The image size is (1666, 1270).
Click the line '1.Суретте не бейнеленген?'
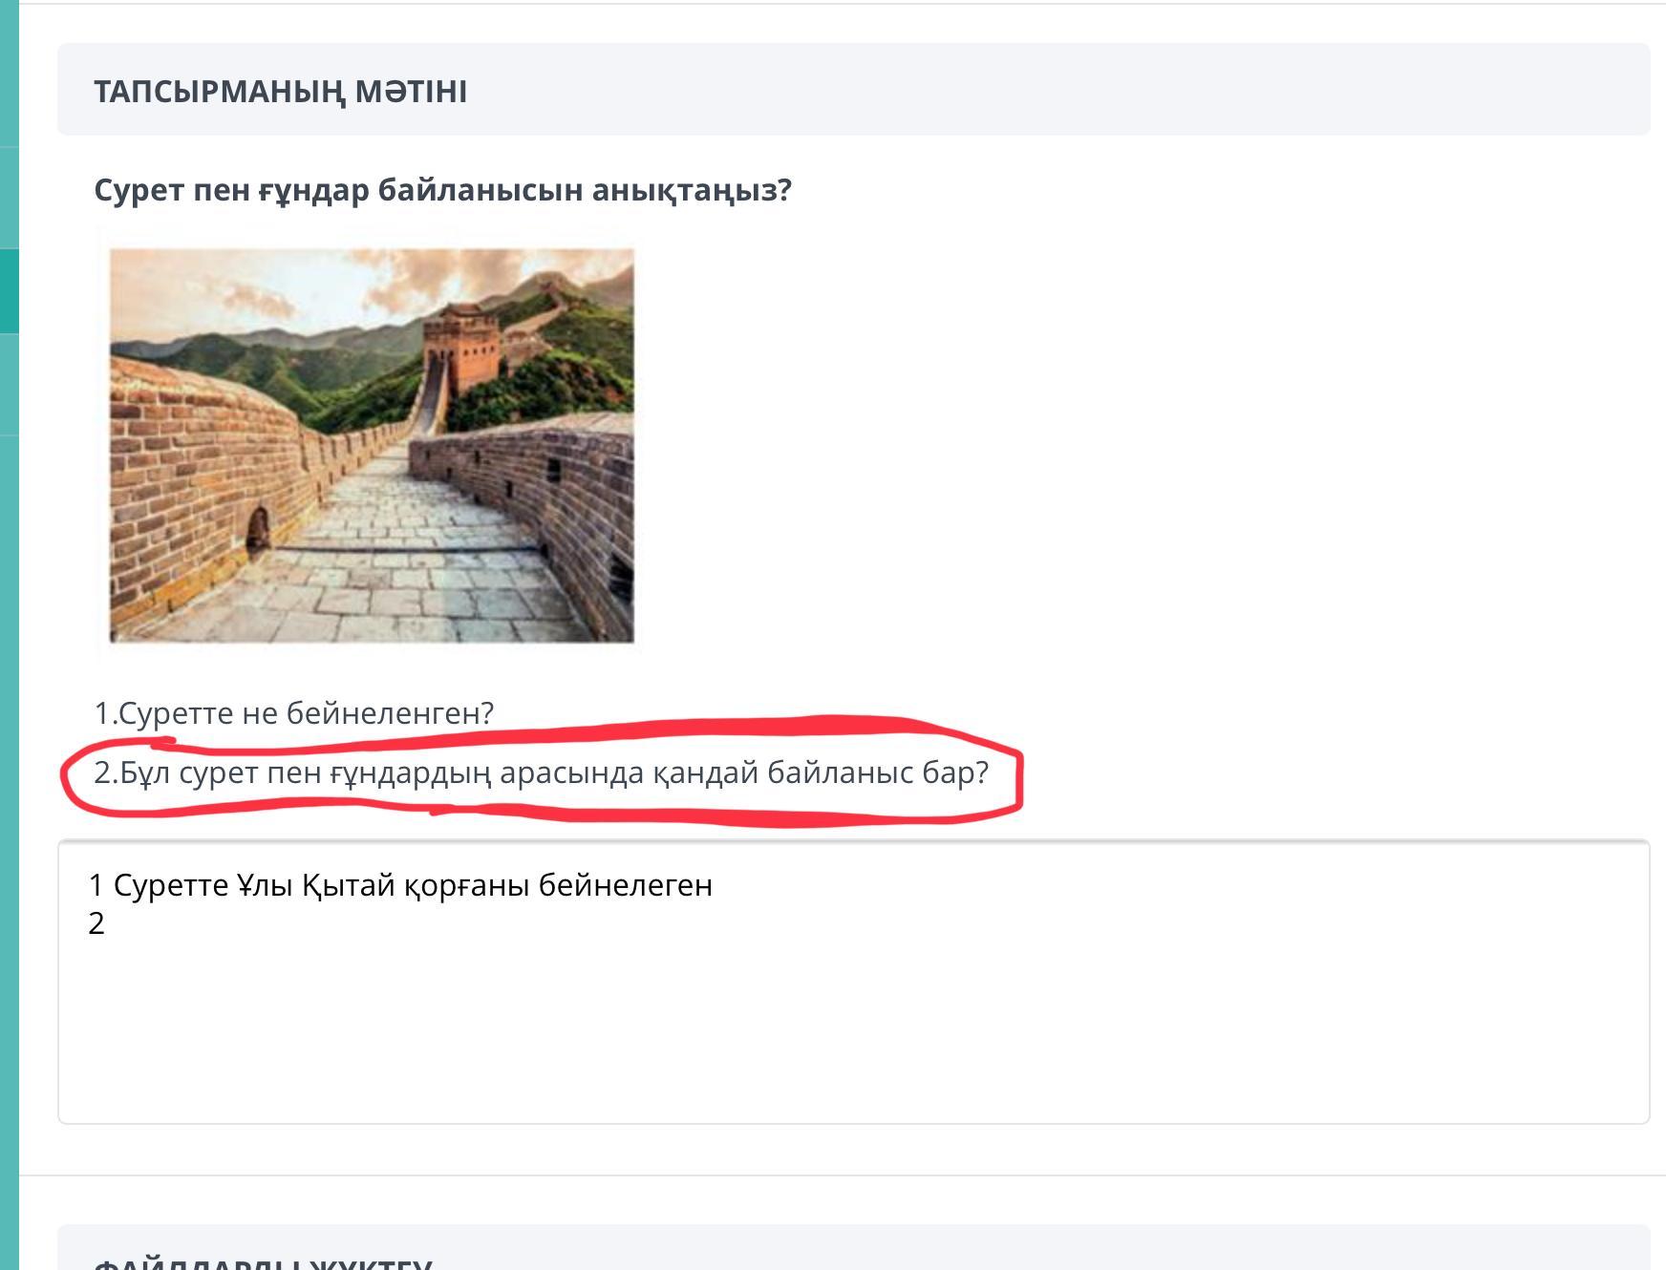pyautogui.click(x=294, y=712)
